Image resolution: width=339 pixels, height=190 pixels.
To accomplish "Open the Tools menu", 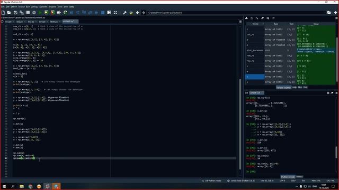I will pyautogui.click(x=60, y=7).
